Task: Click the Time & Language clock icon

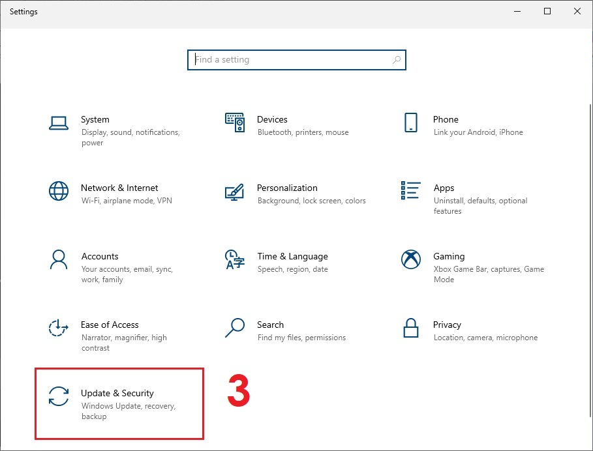Action: [x=234, y=259]
